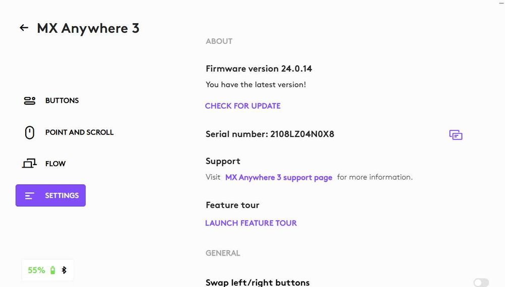Click the 55% battery percentage text
Screen dimensions: 505x287
click(36, 270)
